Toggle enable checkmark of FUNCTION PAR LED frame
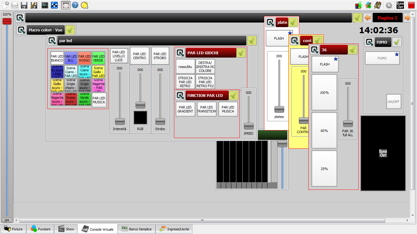This screenshot has height=234, width=417. [234, 95]
